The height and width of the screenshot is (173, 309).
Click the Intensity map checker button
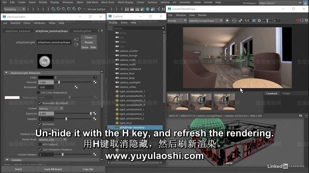(95, 82)
